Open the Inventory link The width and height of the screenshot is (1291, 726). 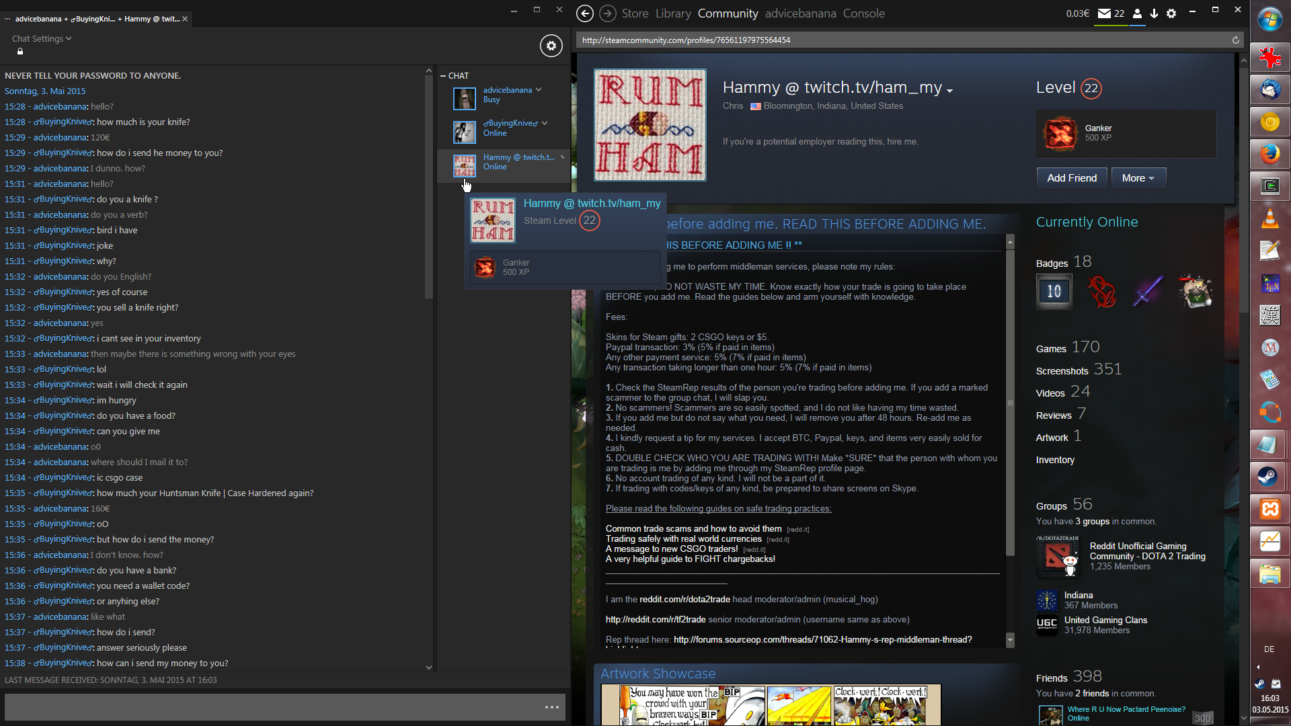(x=1055, y=460)
